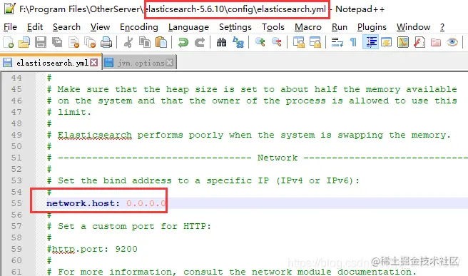Open the Edit menu
Image resolution: width=468 pixels, height=276 pixels.
35,27
